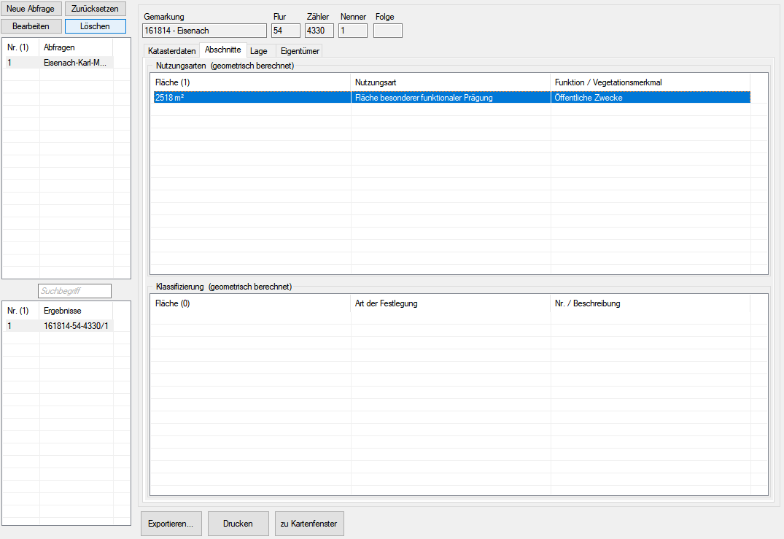The image size is (784, 539).
Task: Click the empty Folge field
Action: tap(387, 31)
